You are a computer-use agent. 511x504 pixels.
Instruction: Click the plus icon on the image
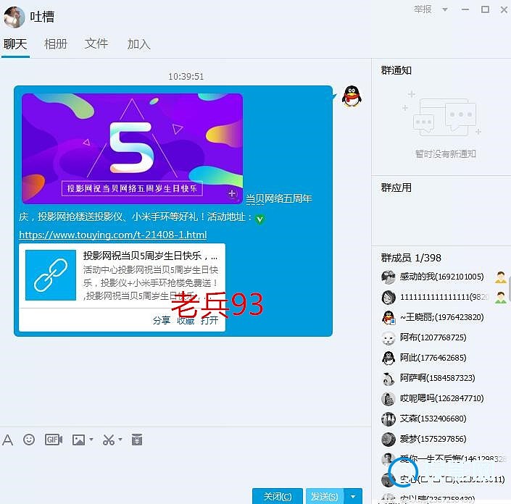[x=232, y=193]
